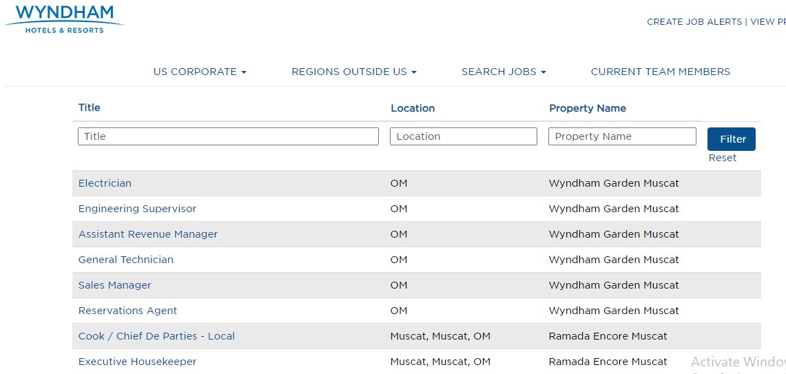Open the Electrician job listing
The width and height of the screenshot is (786, 374).
tap(105, 183)
